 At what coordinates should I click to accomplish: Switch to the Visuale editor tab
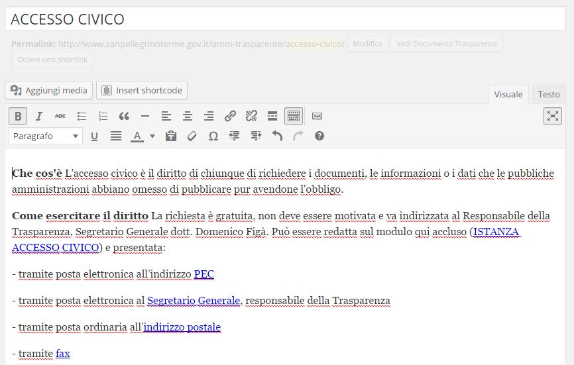(x=508, y=94)
